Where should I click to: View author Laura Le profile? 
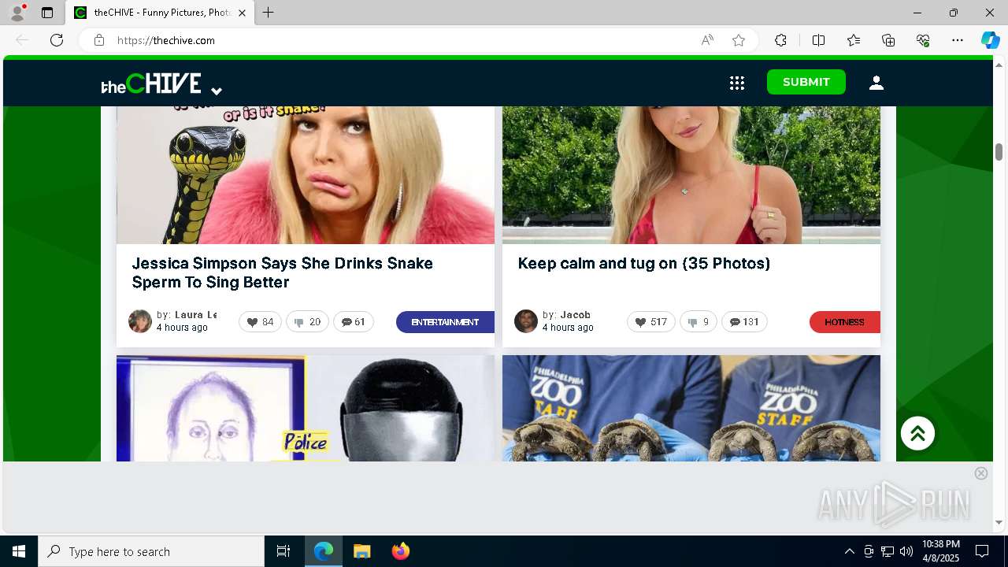pos(195,315)
